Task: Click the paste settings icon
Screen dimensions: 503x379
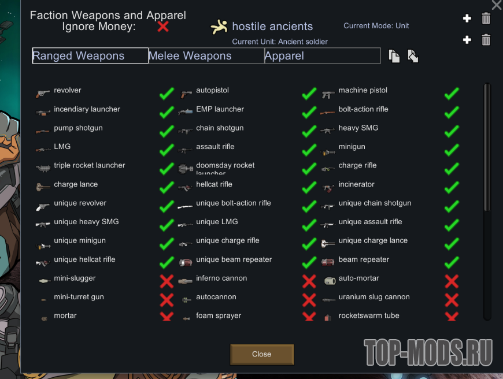Action: (x=413, y=56)
